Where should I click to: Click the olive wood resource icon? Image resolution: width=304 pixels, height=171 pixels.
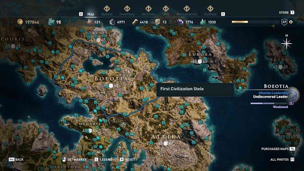pos(135,22)
